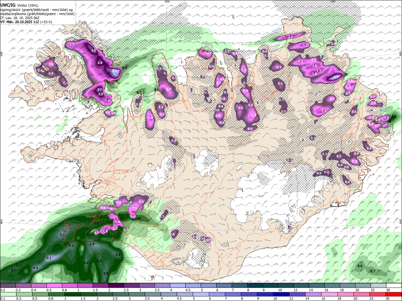
Task: Click the "64N" latitude label on the right edge
Action: [400, 222]
